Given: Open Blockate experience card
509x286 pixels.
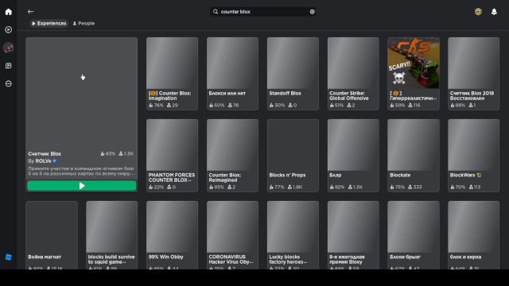Looking at the screenshot, I should pyautogui.click(x=414, y=156).
